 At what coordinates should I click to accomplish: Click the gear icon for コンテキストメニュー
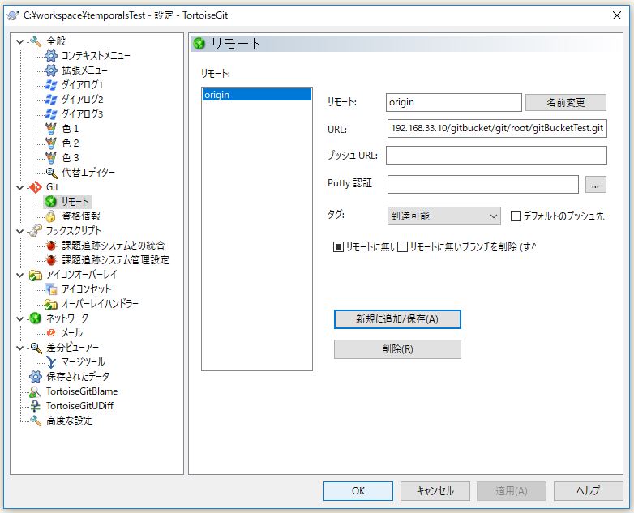[x=51, y=56]
